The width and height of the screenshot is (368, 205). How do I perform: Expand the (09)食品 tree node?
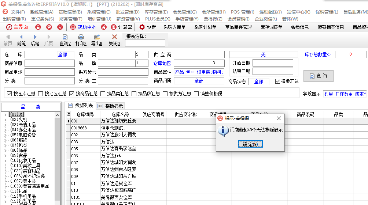coord(5,156)
